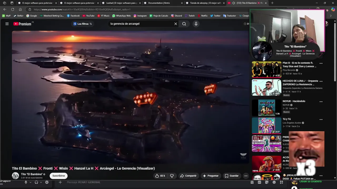Viewport: 337px width, 189px height.
Task: Open the Discord bookmark
Action: click(176, 16)
